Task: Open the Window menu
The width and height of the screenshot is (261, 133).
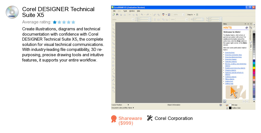Action: pos(132,11)
